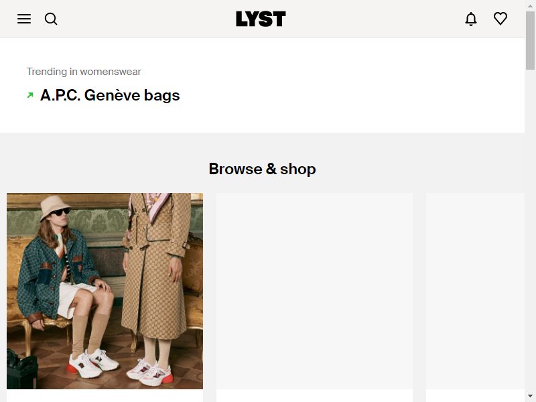Open the A.P.C. Genève bags trend

[110, 95]
